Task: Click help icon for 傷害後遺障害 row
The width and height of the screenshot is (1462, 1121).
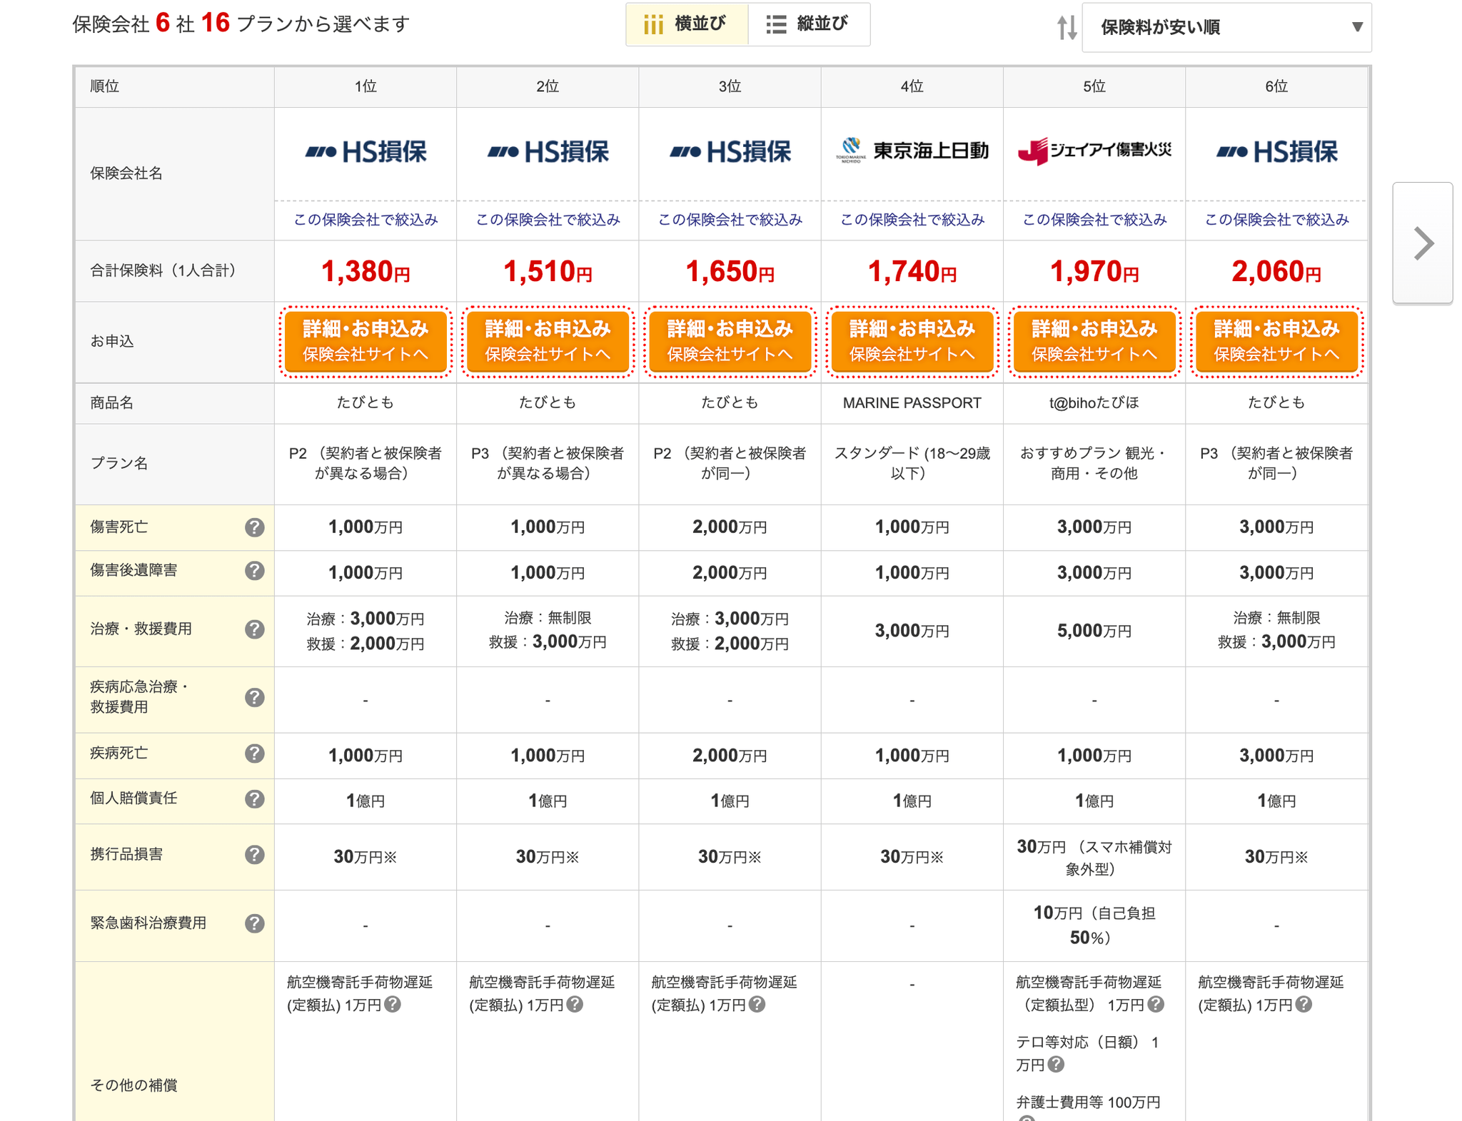Action: [x=255, y=571]
